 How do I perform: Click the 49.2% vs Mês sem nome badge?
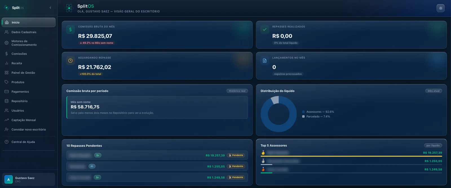(x=96, y=43)
